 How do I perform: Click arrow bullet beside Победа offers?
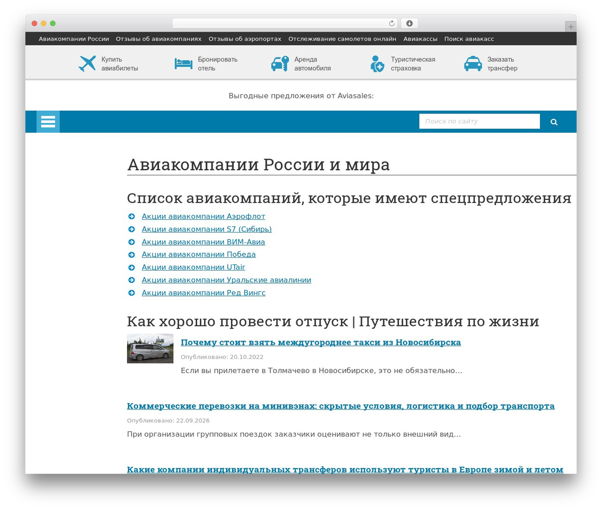click(132, 255)
